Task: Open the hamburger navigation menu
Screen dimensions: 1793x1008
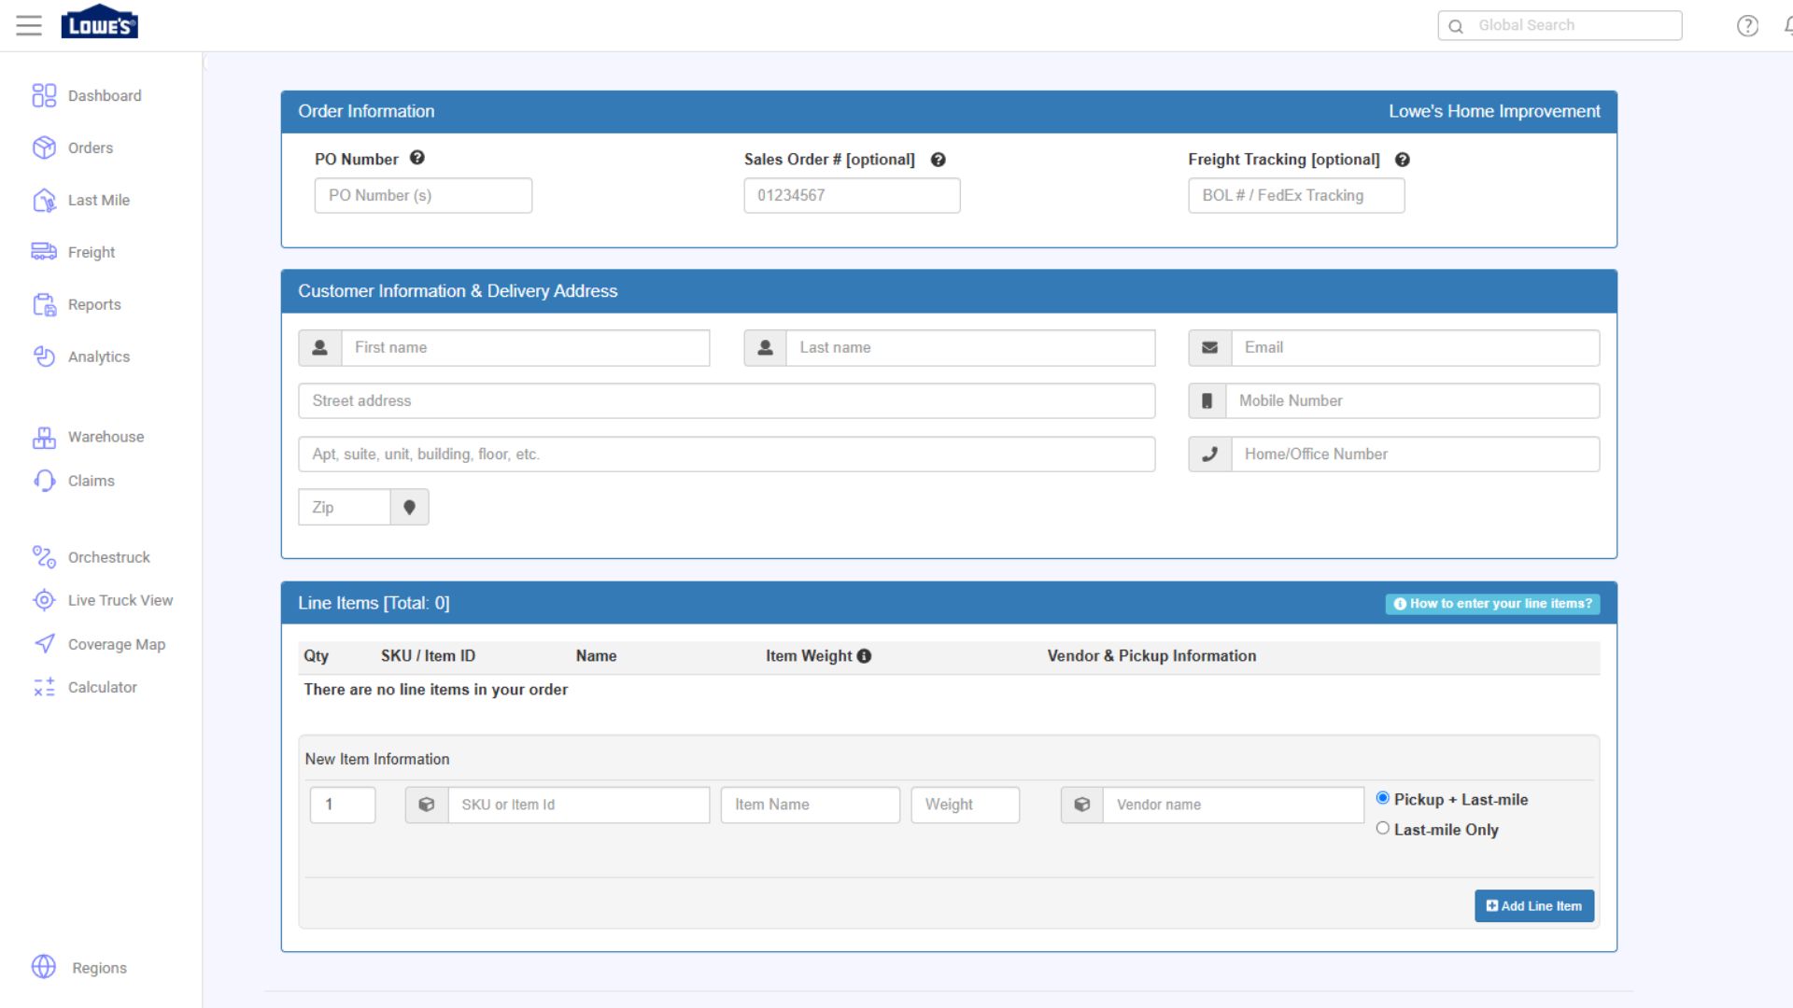Action: pos(29,25)
